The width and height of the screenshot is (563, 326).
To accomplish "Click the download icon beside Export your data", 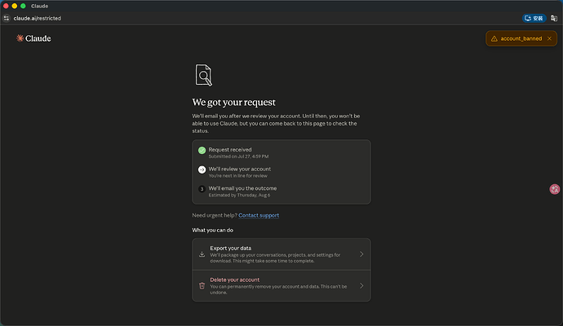I will click(x=202, y=254).
